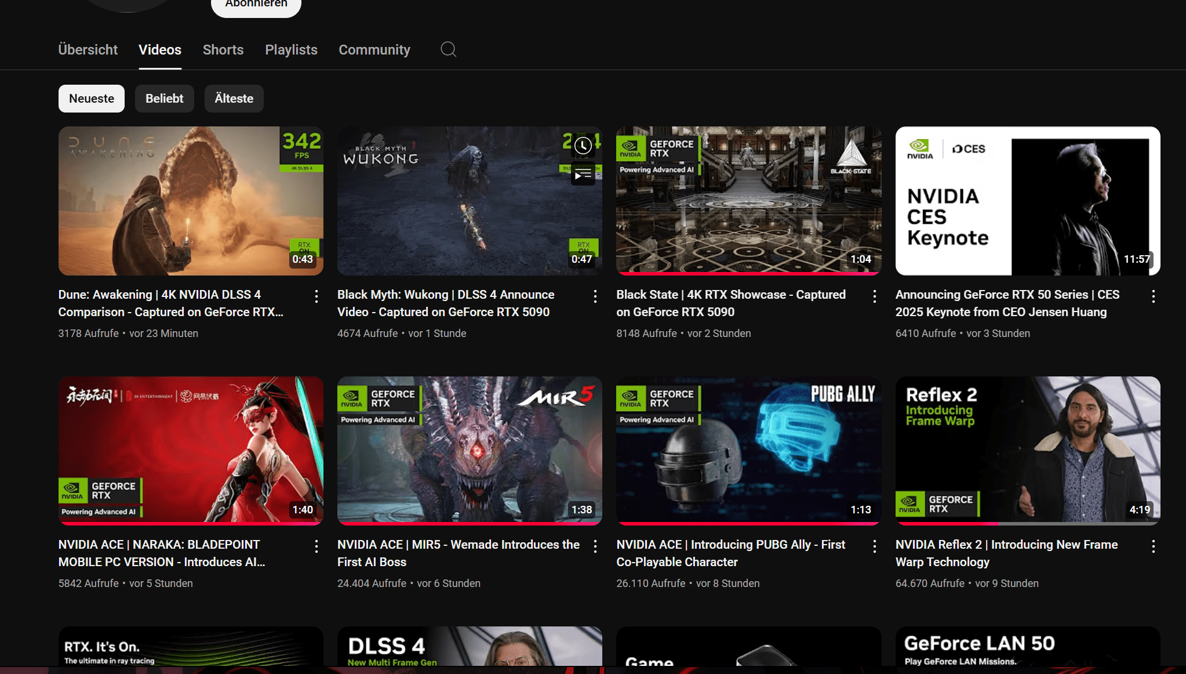Open options menu for NVIDIA Reflex 2 video
Screen dimensions: 1186x674
click(x=1153, y=546)
